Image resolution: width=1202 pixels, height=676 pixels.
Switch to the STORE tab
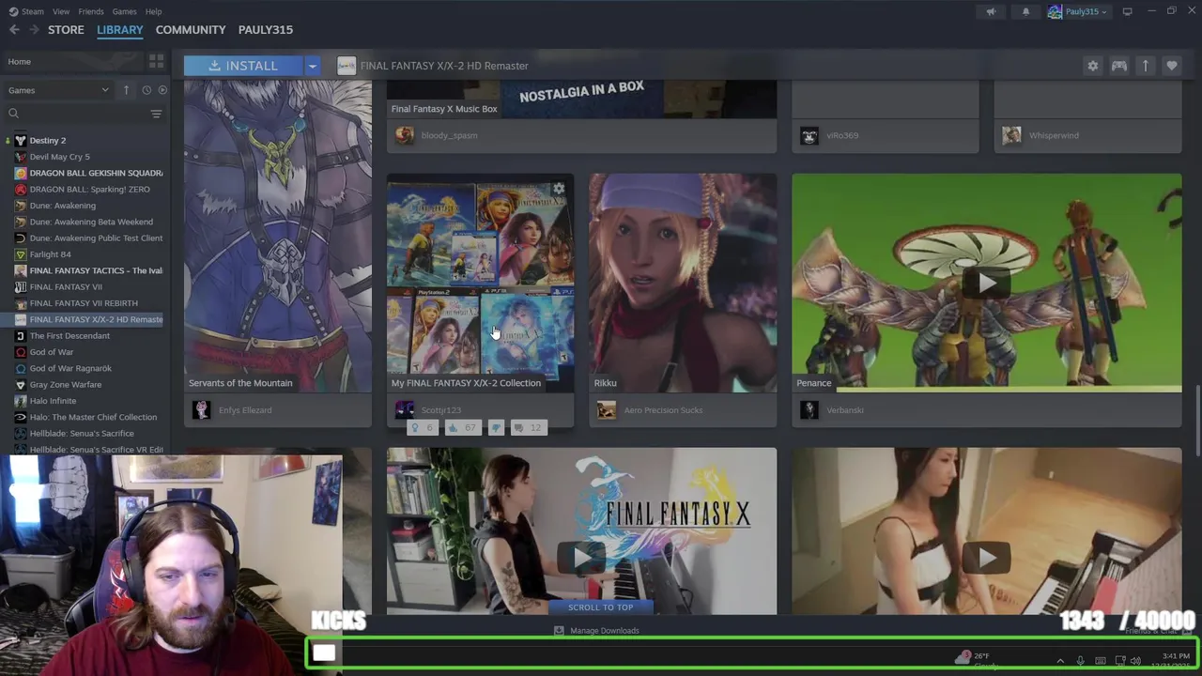[x=66, y=30]
